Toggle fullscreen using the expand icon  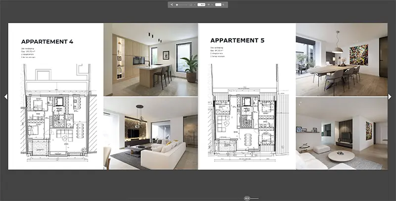pyautogui.click(x=191, y=5)
